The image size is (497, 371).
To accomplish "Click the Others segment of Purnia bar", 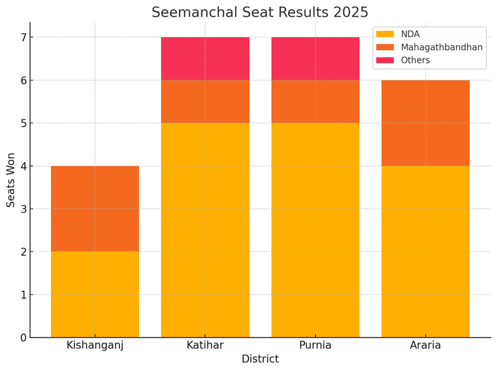I will [x=315, y=58].
